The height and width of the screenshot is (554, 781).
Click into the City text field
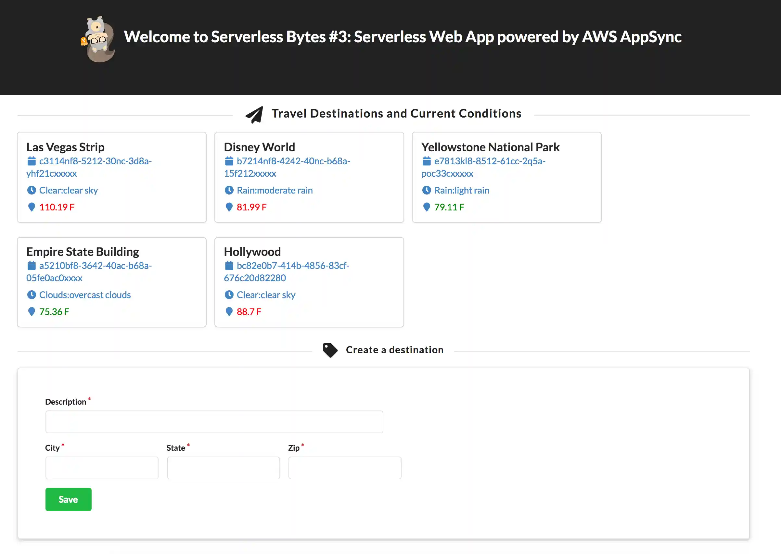click(x=102, y=468)
